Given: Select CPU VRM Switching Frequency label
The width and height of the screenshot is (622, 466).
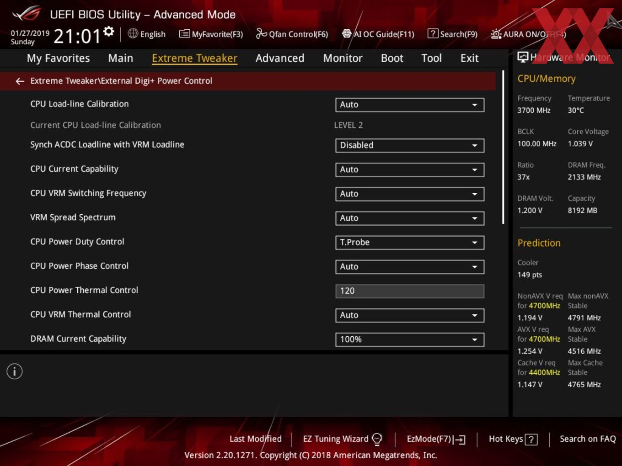Looking at the screenshot, I should (x=88, y=193).
